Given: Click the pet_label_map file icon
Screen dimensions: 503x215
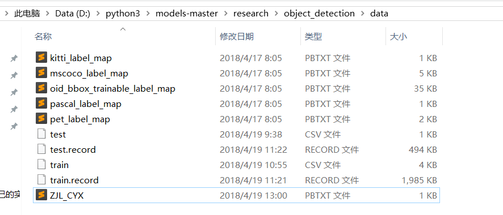Looking at the screenshot, I should [41, 119].
